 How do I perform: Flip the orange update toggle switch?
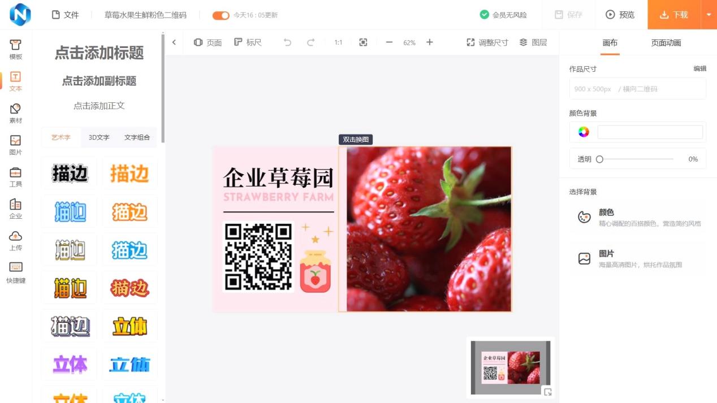point(221,16)
